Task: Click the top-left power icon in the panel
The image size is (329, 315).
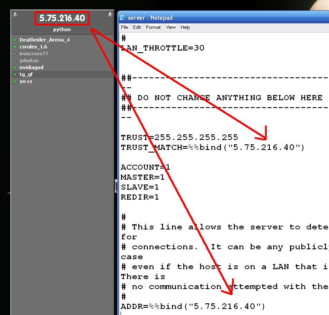Action: pos(15,14)
